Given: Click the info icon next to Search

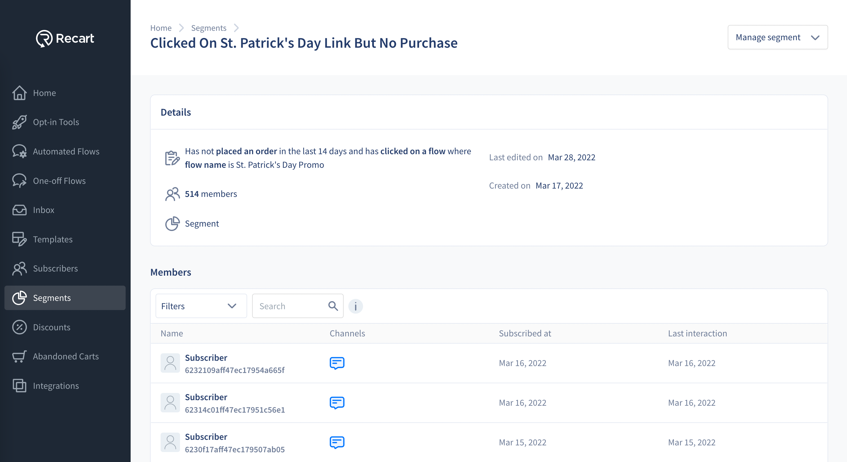Looking at the screenshot, I should pos(356,306).
